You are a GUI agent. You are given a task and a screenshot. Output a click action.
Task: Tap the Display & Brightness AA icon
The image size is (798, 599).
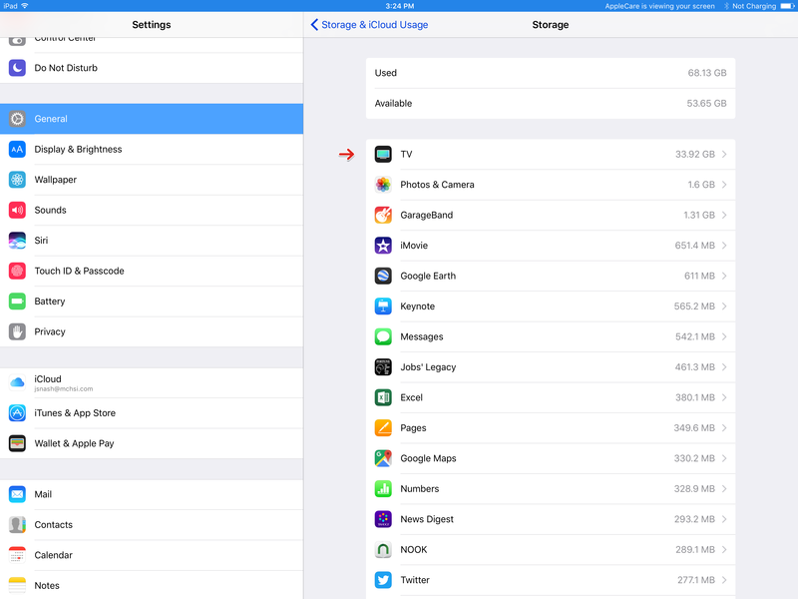17,149
